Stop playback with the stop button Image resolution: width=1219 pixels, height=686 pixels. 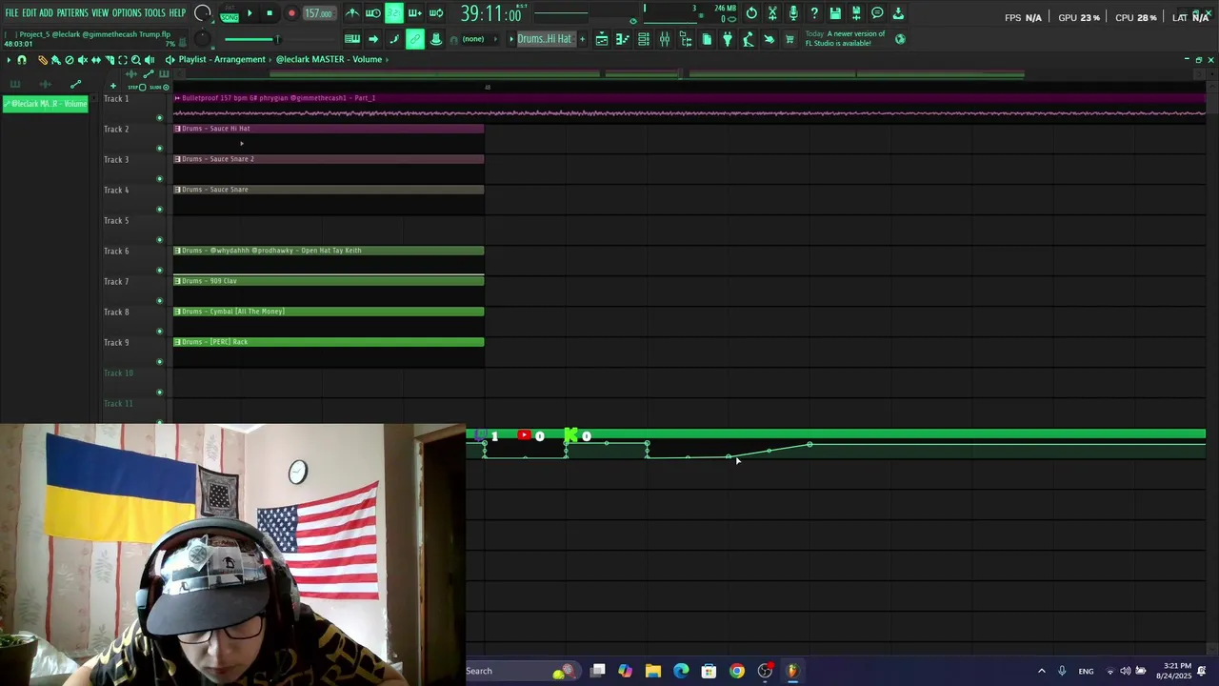pyautogui.click(x=270, y=13)
